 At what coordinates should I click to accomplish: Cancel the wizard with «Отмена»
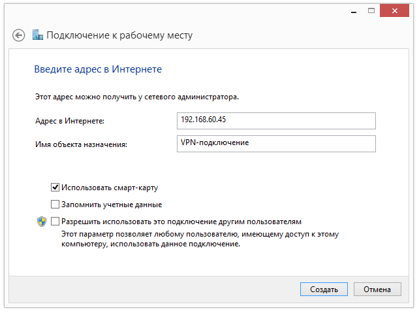(377, 290)
